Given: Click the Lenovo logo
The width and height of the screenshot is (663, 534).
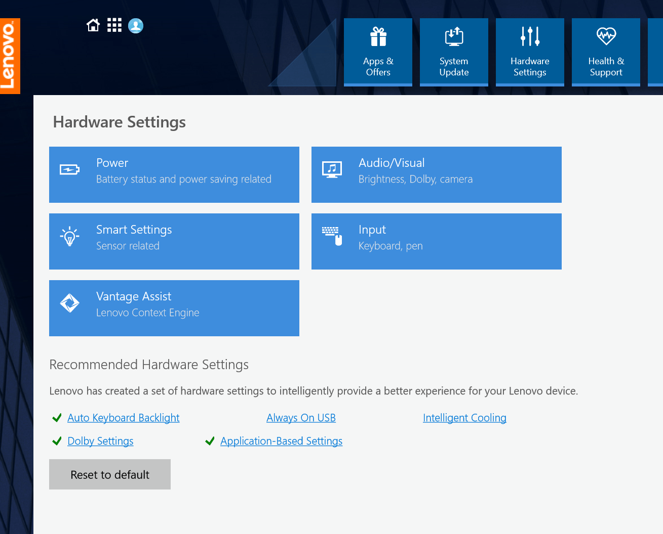Looking at the screenshot, I should click(x=10, y=56).
